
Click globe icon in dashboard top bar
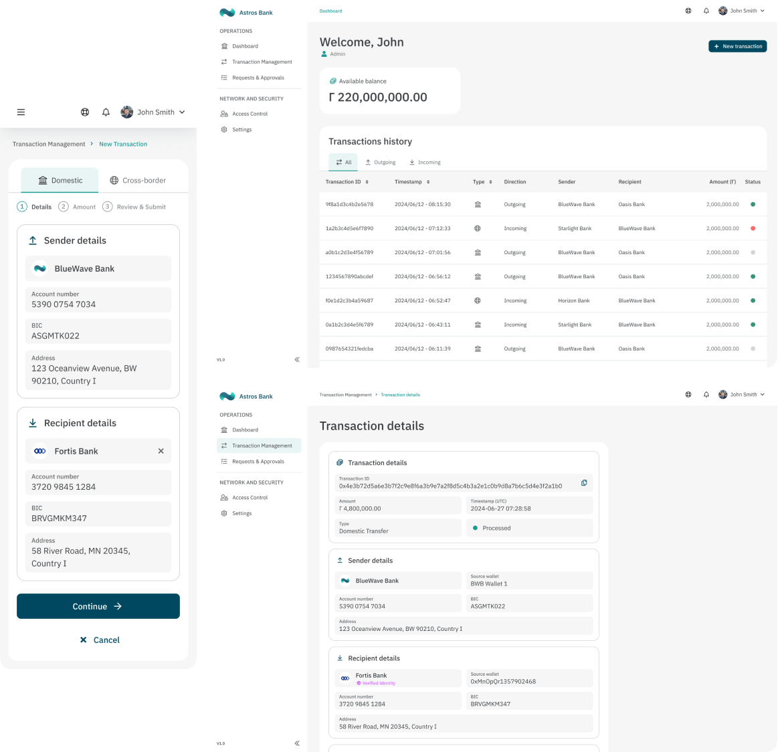(688, 11)
